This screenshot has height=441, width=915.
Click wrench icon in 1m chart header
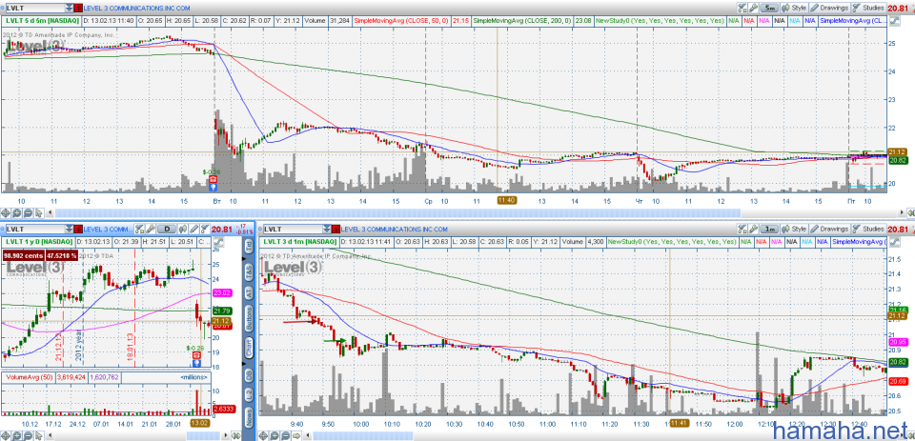pos(753,230)
